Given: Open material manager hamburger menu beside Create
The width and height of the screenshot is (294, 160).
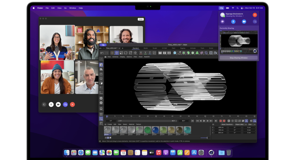Looking at the screenshot, I should point(105,124).
